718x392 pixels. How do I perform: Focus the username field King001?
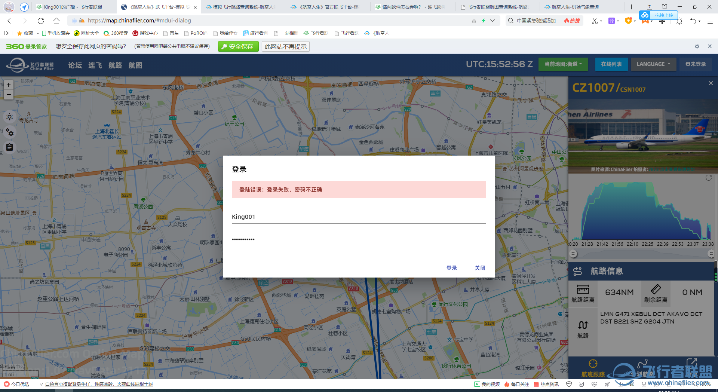coord(359,217)
